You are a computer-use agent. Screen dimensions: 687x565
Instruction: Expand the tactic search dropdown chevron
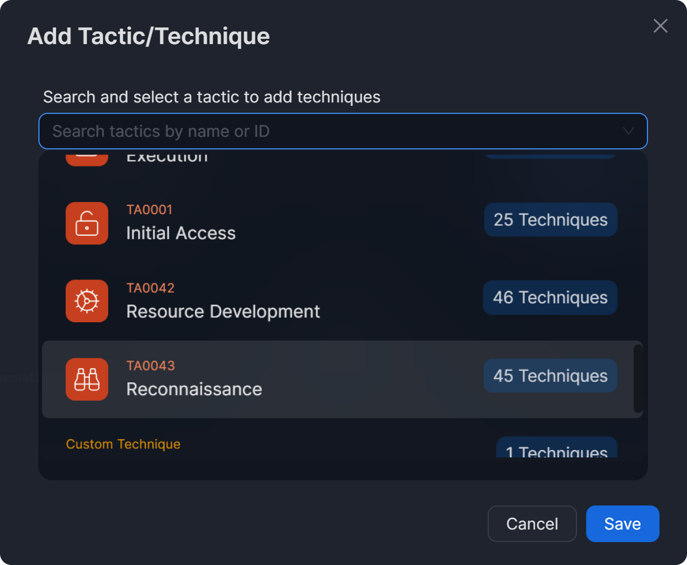(x=629, y=131)
